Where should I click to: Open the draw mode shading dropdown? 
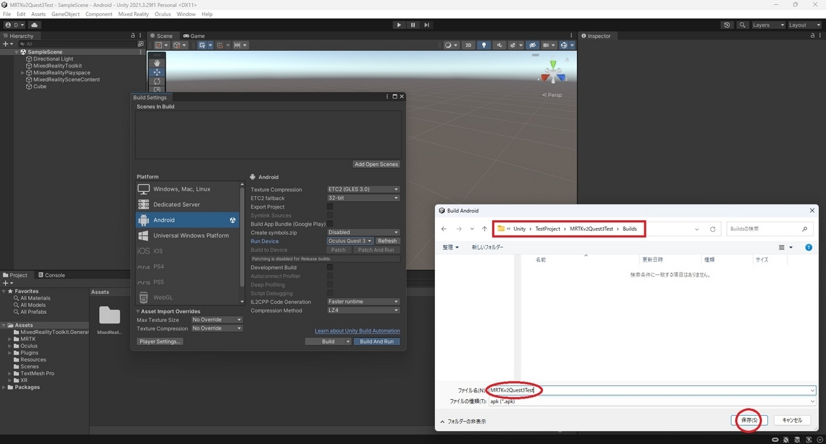point(450,45)
